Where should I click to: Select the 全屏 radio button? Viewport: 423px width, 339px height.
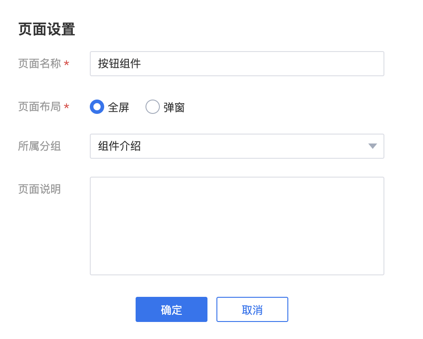pos(97,107)
